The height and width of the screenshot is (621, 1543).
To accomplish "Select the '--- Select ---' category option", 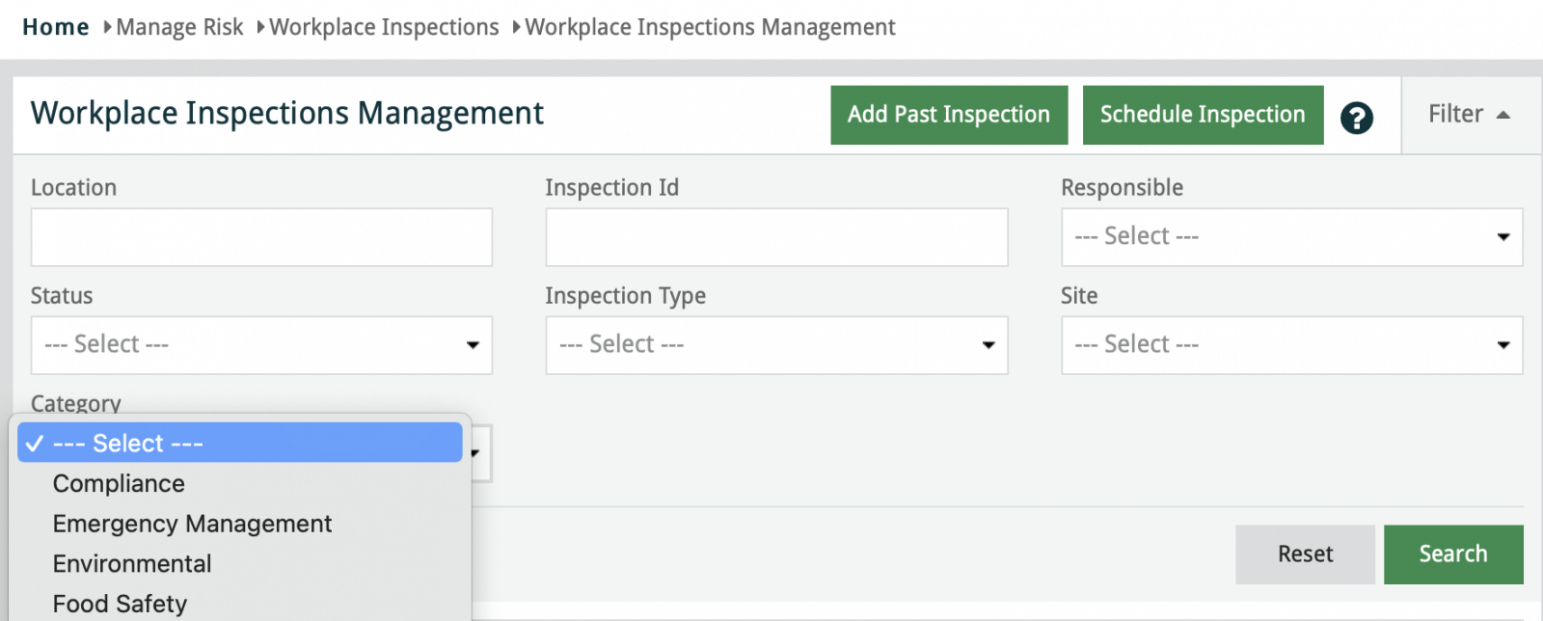I will coord(128,444).
